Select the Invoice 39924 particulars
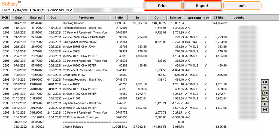The width and height of the screenshot is (279, 135). 72,51
